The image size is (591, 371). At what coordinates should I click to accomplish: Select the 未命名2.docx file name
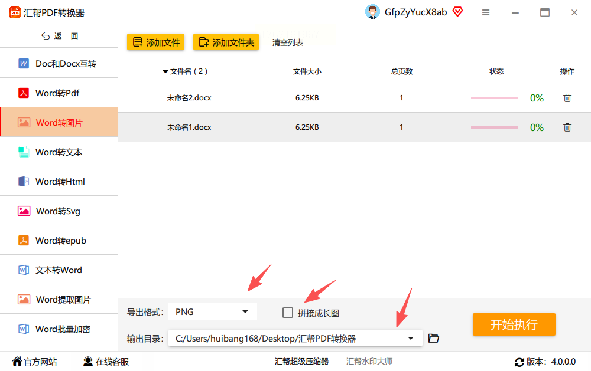click(189, 98)
